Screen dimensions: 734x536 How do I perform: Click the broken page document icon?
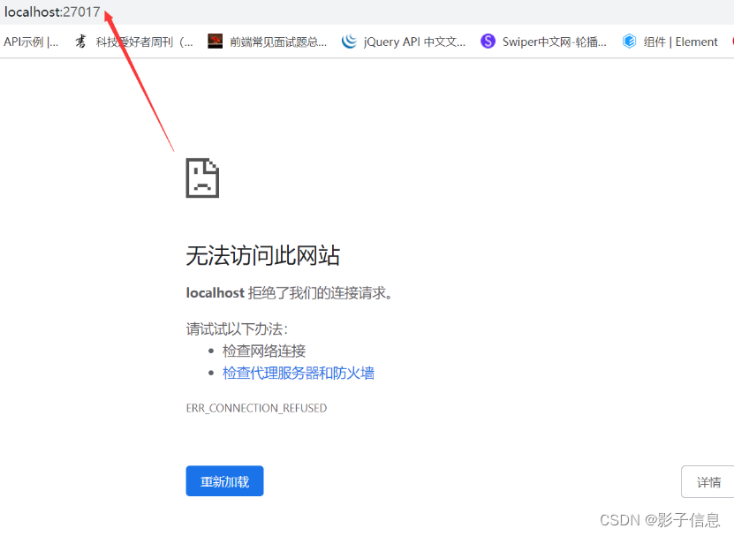pos(201,177)
